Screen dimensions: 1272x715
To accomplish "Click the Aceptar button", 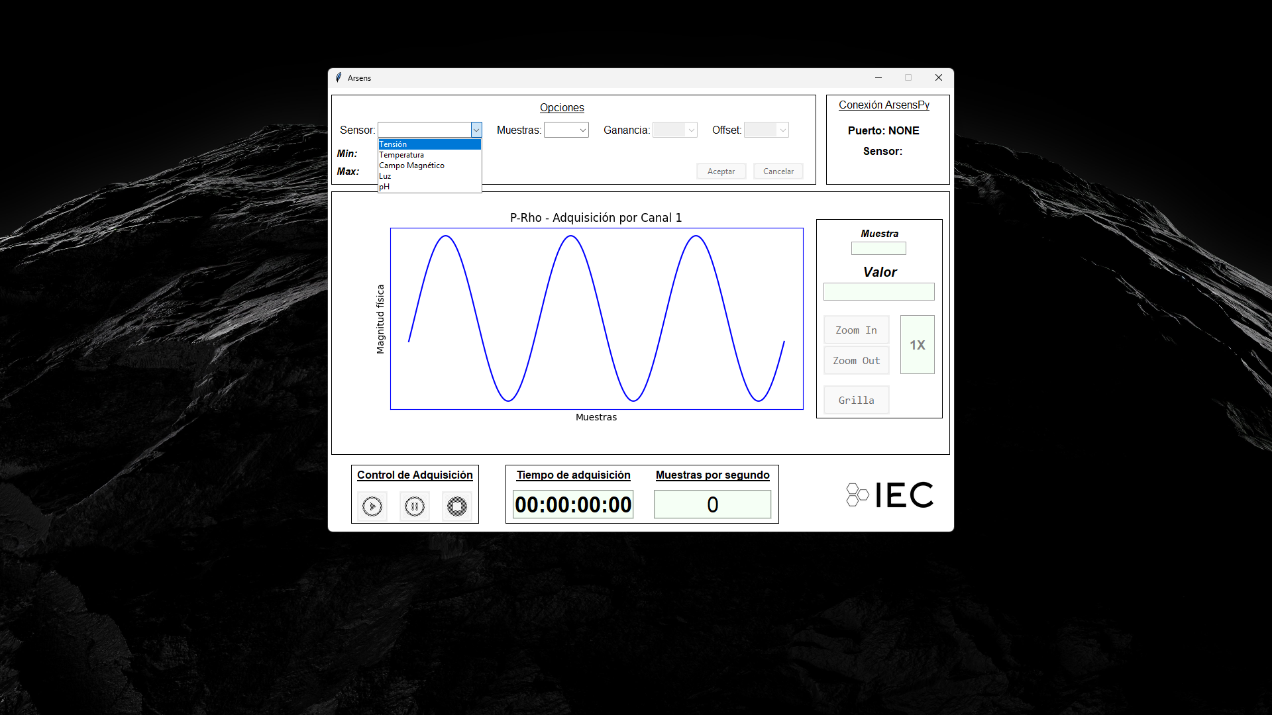I will (x=721, y=171).
